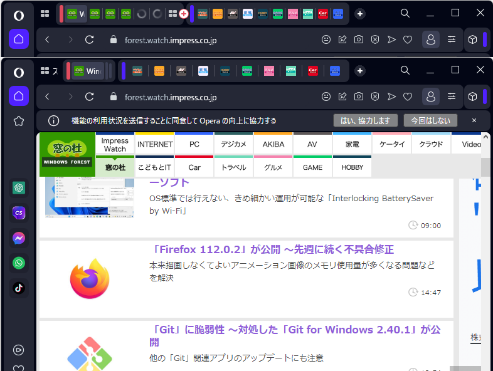Viewport: 493px width, 371px height.
Task: Click the Firefox logo thumbnail
Action: click(90, 279)
